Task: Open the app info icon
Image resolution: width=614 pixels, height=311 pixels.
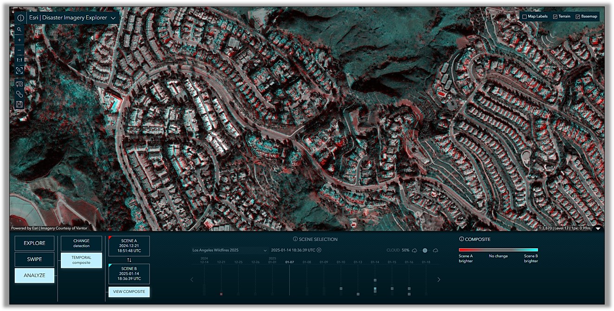Action: click(x=21, y=18)
